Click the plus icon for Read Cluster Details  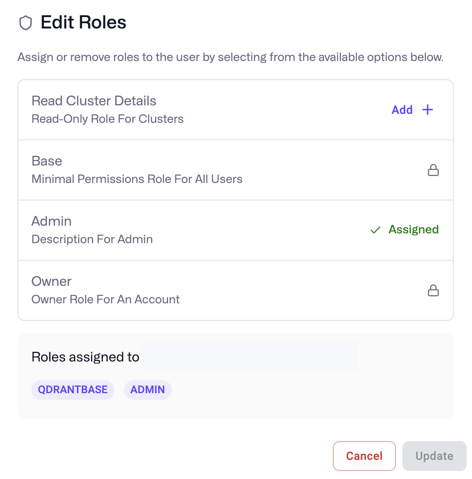[x=428, y=110]
